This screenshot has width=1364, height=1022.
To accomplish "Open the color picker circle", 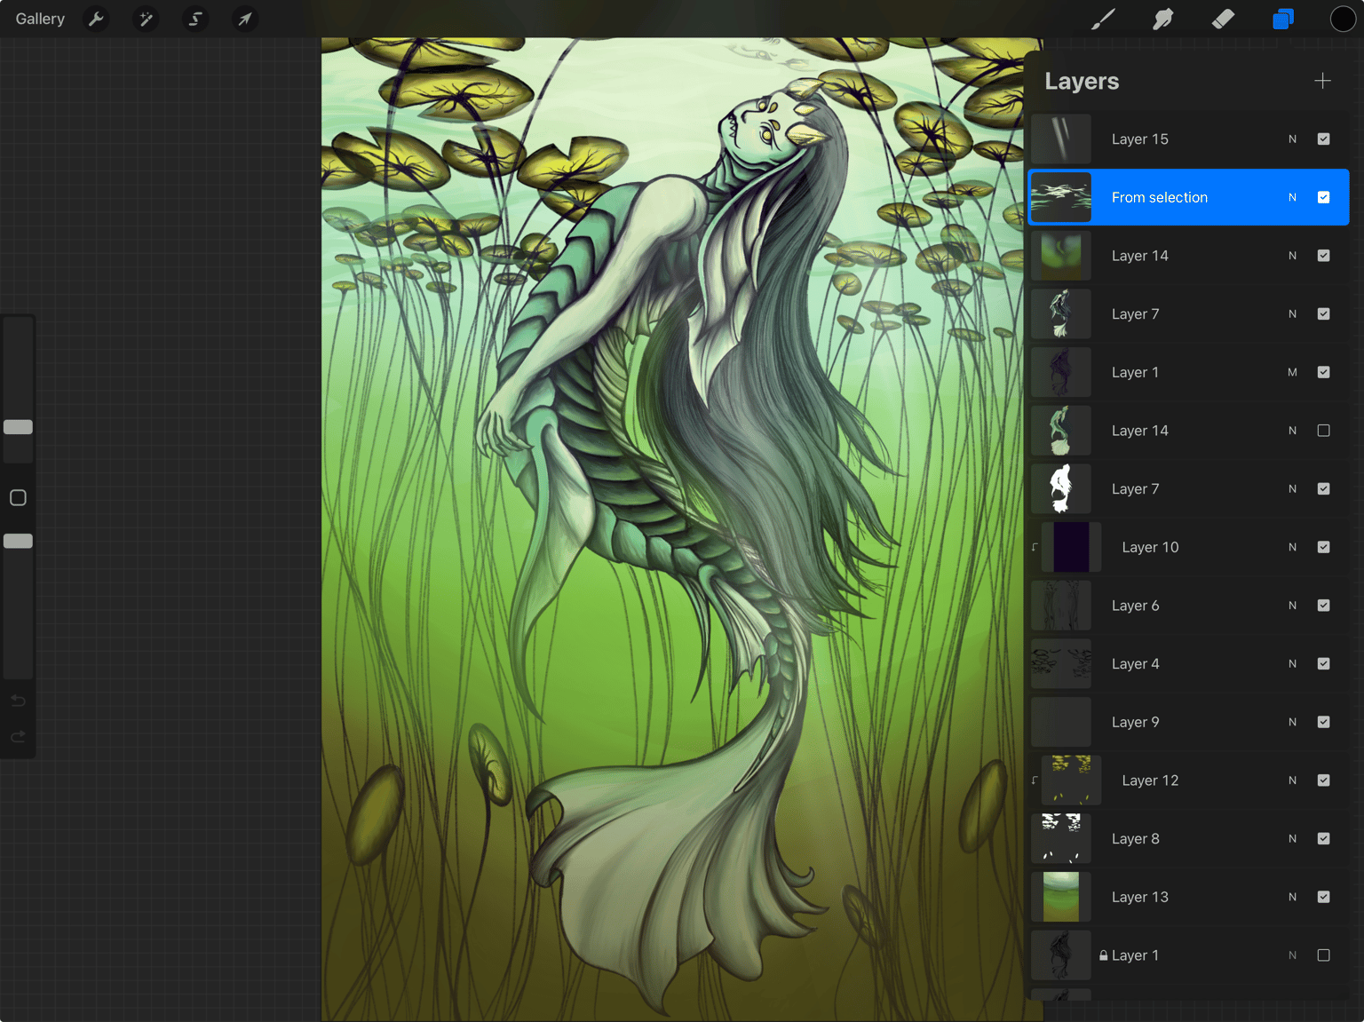I will [1343, 19].
